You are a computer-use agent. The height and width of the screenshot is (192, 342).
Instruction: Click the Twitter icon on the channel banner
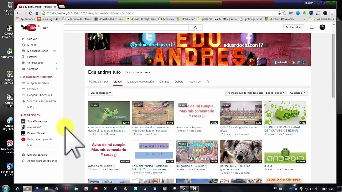click(x=298, y=62)
